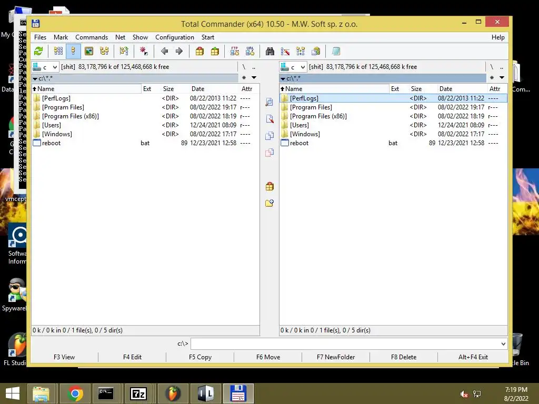Click the copy icon in middle bar
Image resolution: width=539 pixels, height=404 pixels.
tap(269, 136)
